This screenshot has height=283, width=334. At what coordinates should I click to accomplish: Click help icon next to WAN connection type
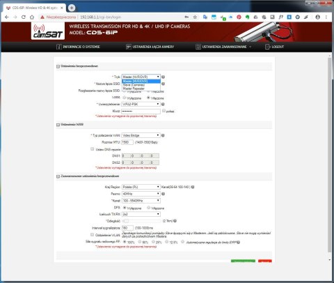point(163,135)
